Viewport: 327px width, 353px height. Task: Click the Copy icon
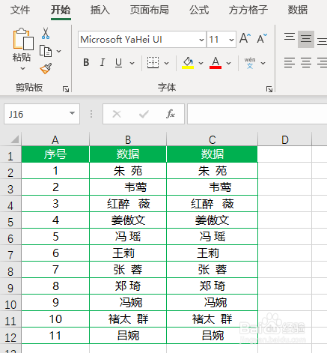[x=46, y=51]
